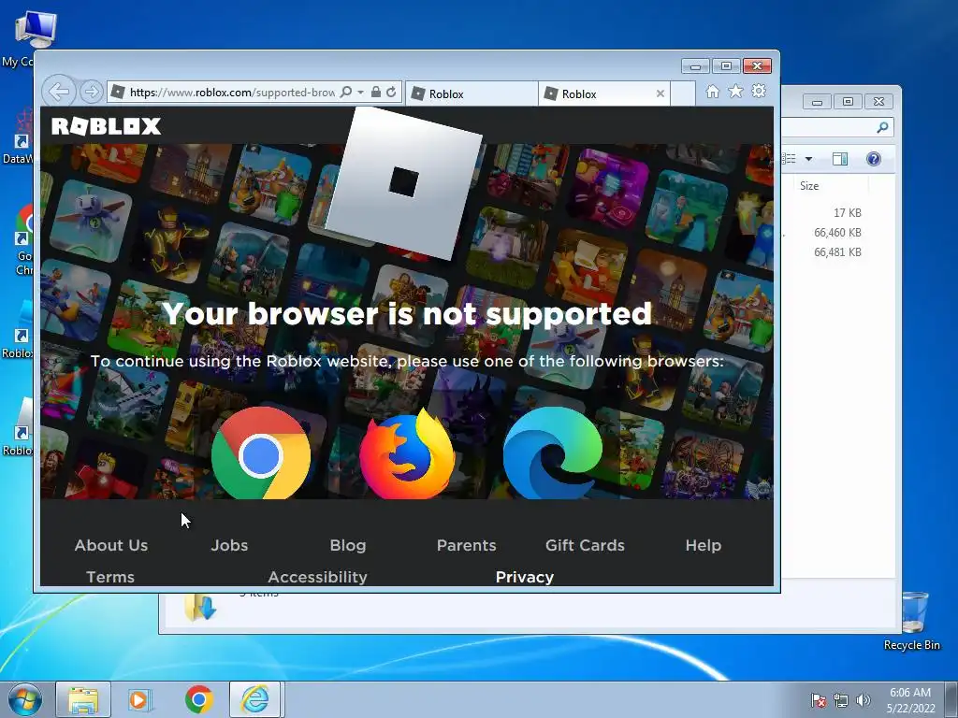Screen dimensions: 958x718
Task: Click the network status tray icon
Action: pos(841,700)
